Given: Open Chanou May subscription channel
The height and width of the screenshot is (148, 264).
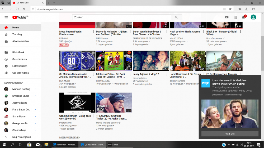Looking at the screenshot, I should [21, 130].
